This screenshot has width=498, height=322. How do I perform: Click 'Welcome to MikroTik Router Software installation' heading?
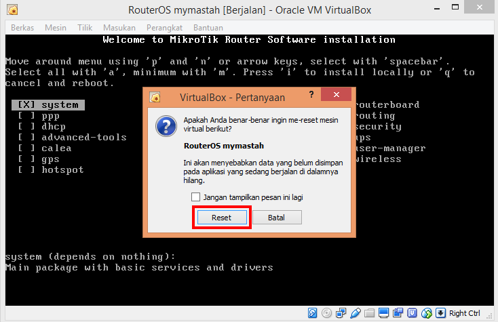tap(249, 39)
